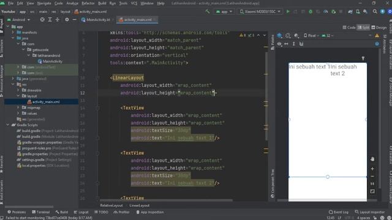Select the pan hand tool in preview
392x220 pixels.
[372, 159]
